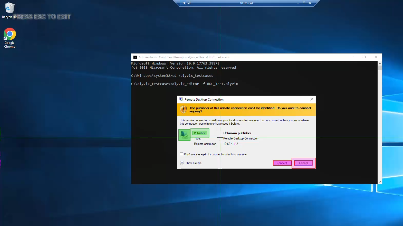
Task: Enable Don't ask me again checkbox
Action: click(x=182, y=154)
